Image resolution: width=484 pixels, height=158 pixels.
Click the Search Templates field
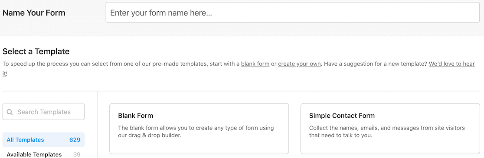[43, 112]
